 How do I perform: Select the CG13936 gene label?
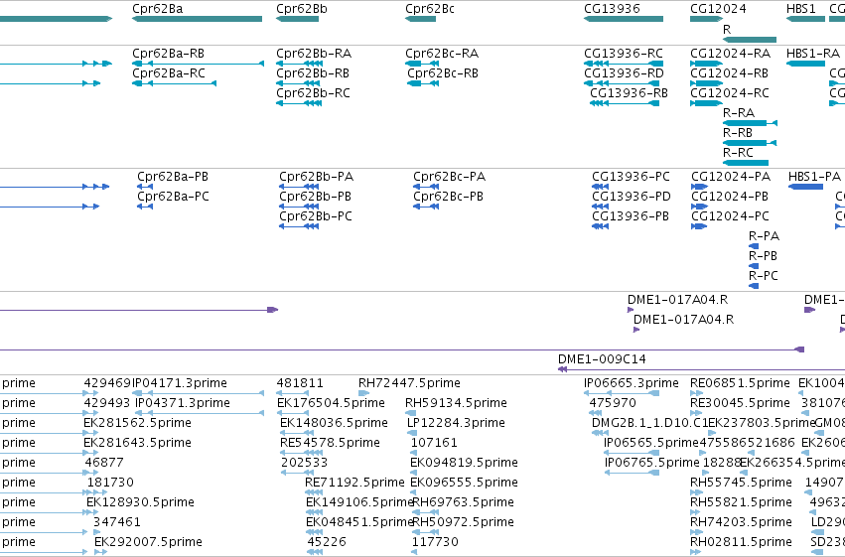pyautogui.click(x=612, y=9)
